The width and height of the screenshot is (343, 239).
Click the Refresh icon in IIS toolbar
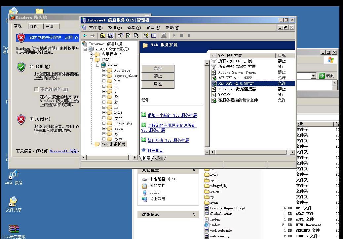point(128,36)
